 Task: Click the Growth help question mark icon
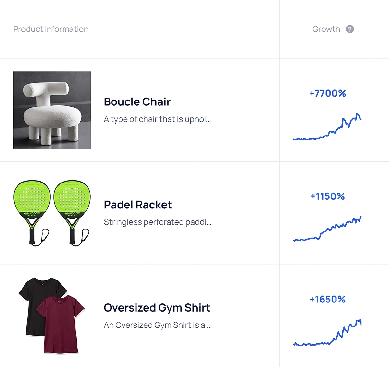click(350, 29)
